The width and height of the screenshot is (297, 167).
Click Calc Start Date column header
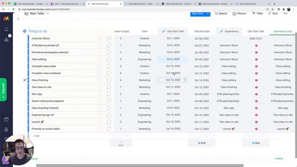[x=256, y=31]
